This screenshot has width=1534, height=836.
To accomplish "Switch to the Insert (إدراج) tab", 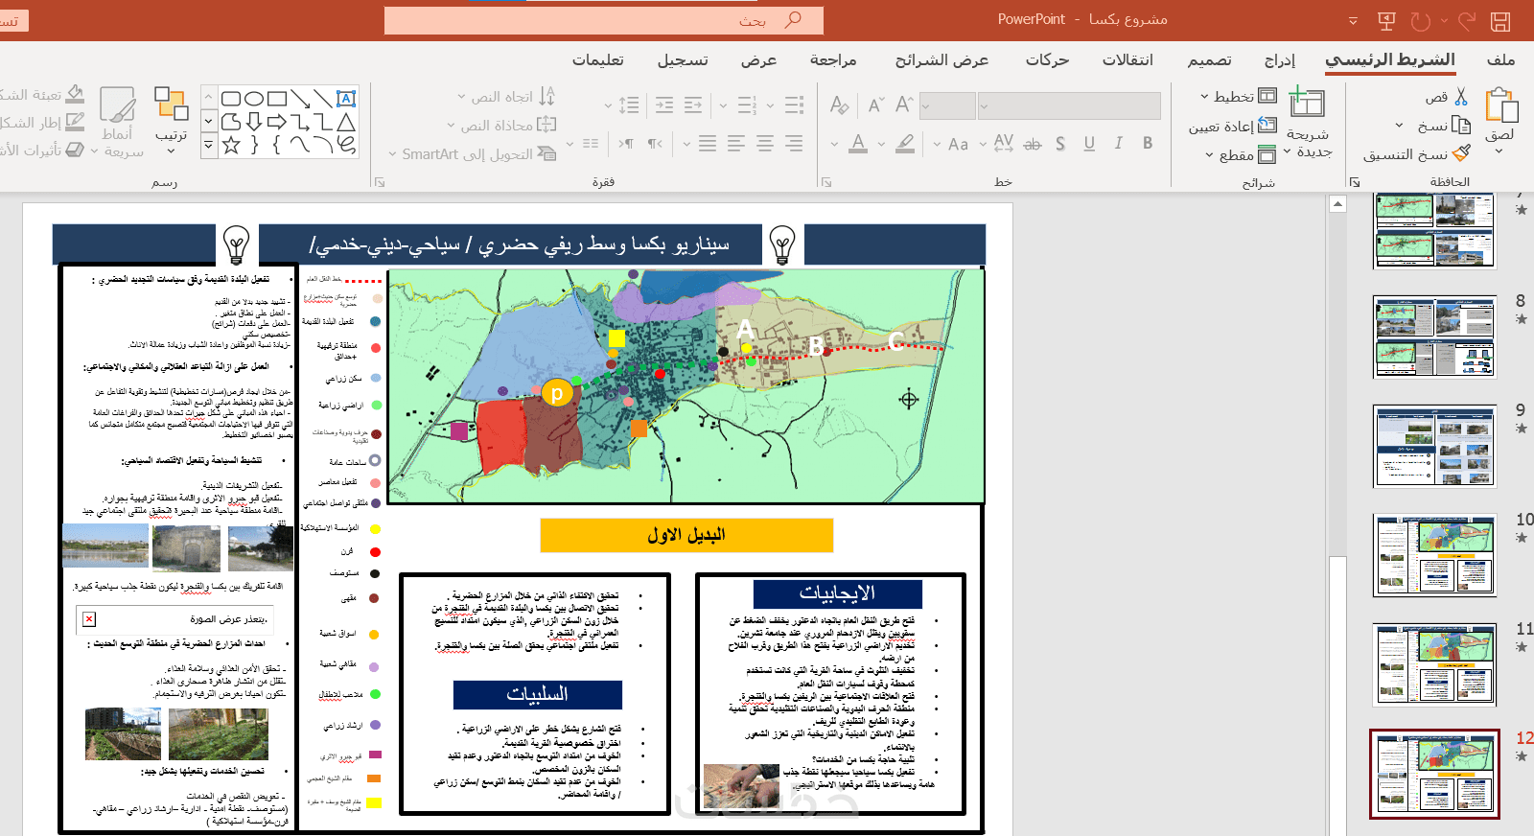I will [1280, 60].
